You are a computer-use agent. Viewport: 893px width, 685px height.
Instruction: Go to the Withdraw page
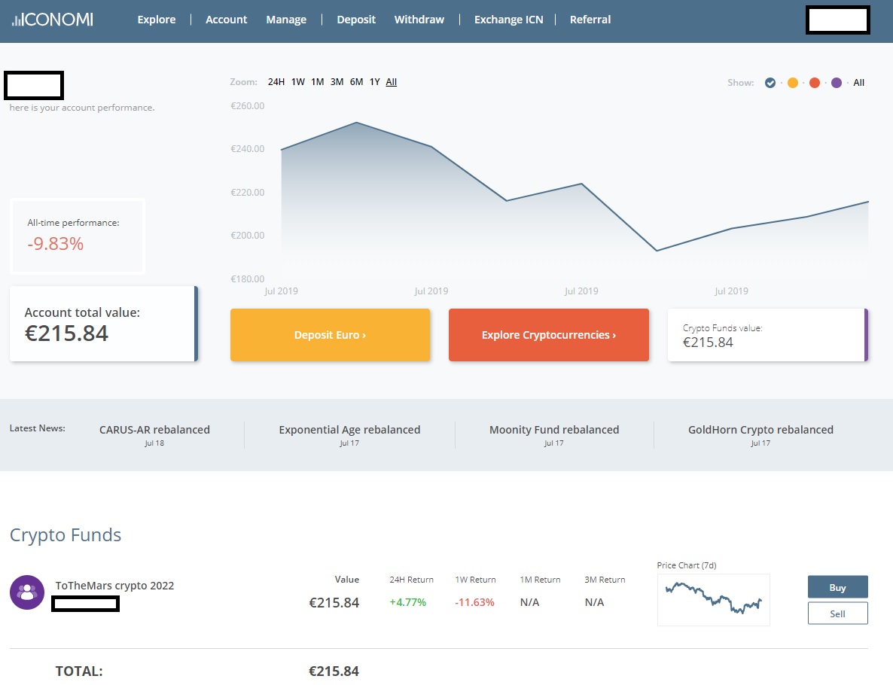419,20
